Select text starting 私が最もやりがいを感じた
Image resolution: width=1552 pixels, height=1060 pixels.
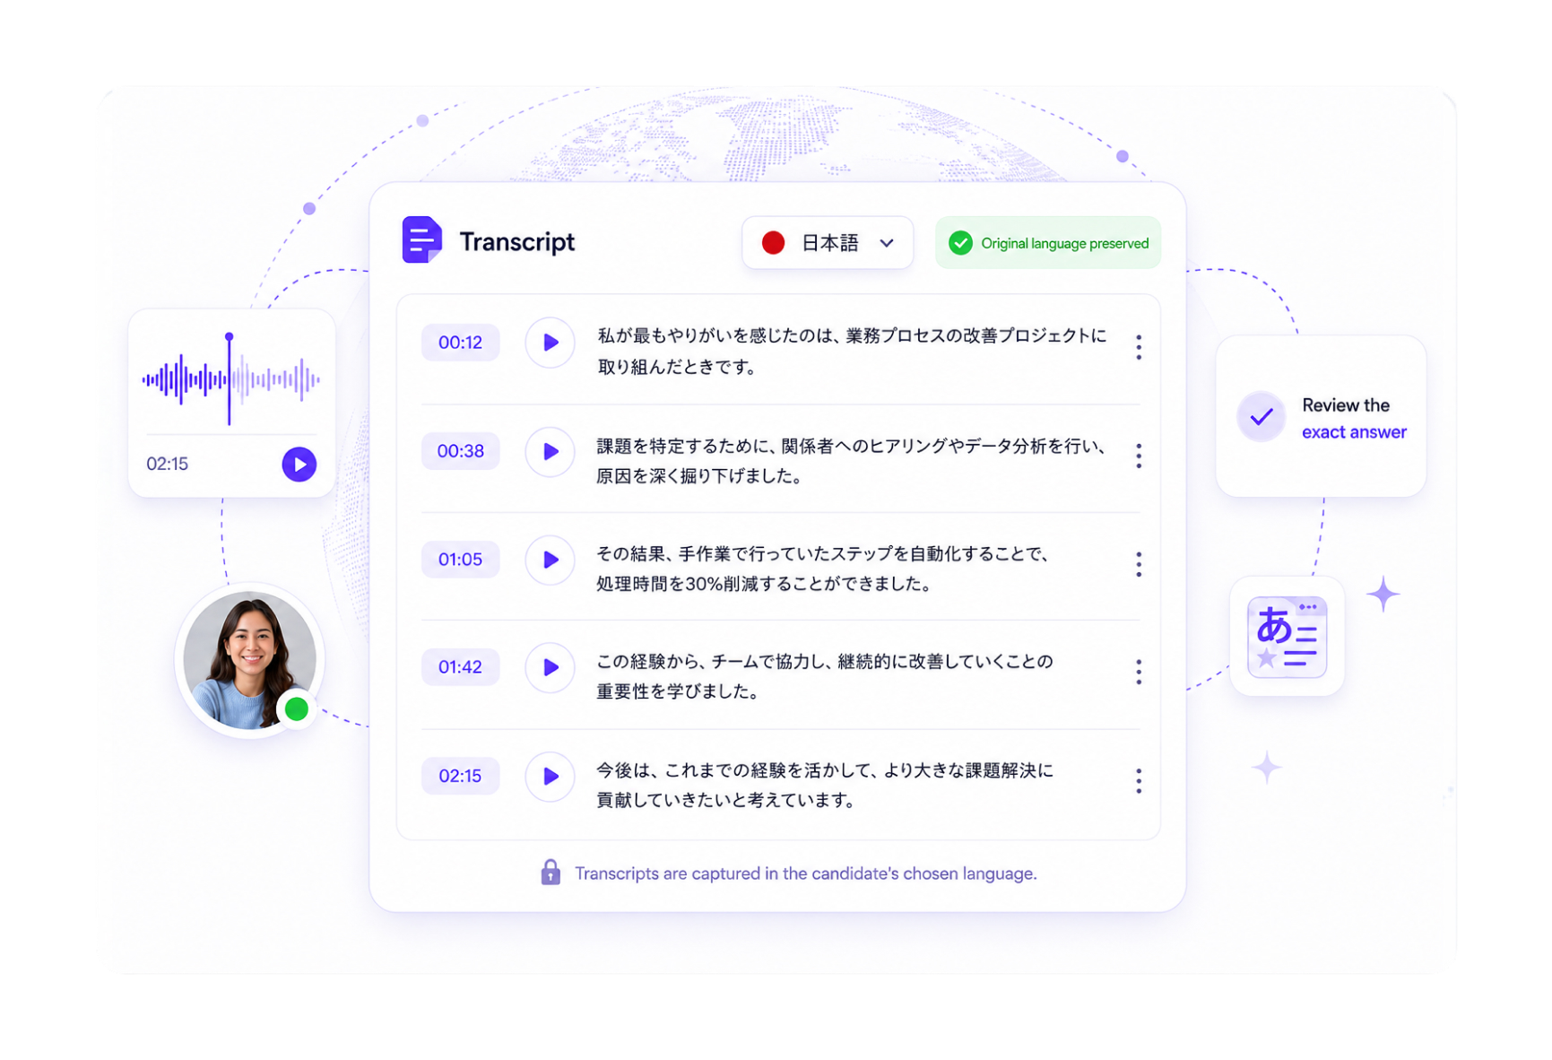tap(852, 351)
